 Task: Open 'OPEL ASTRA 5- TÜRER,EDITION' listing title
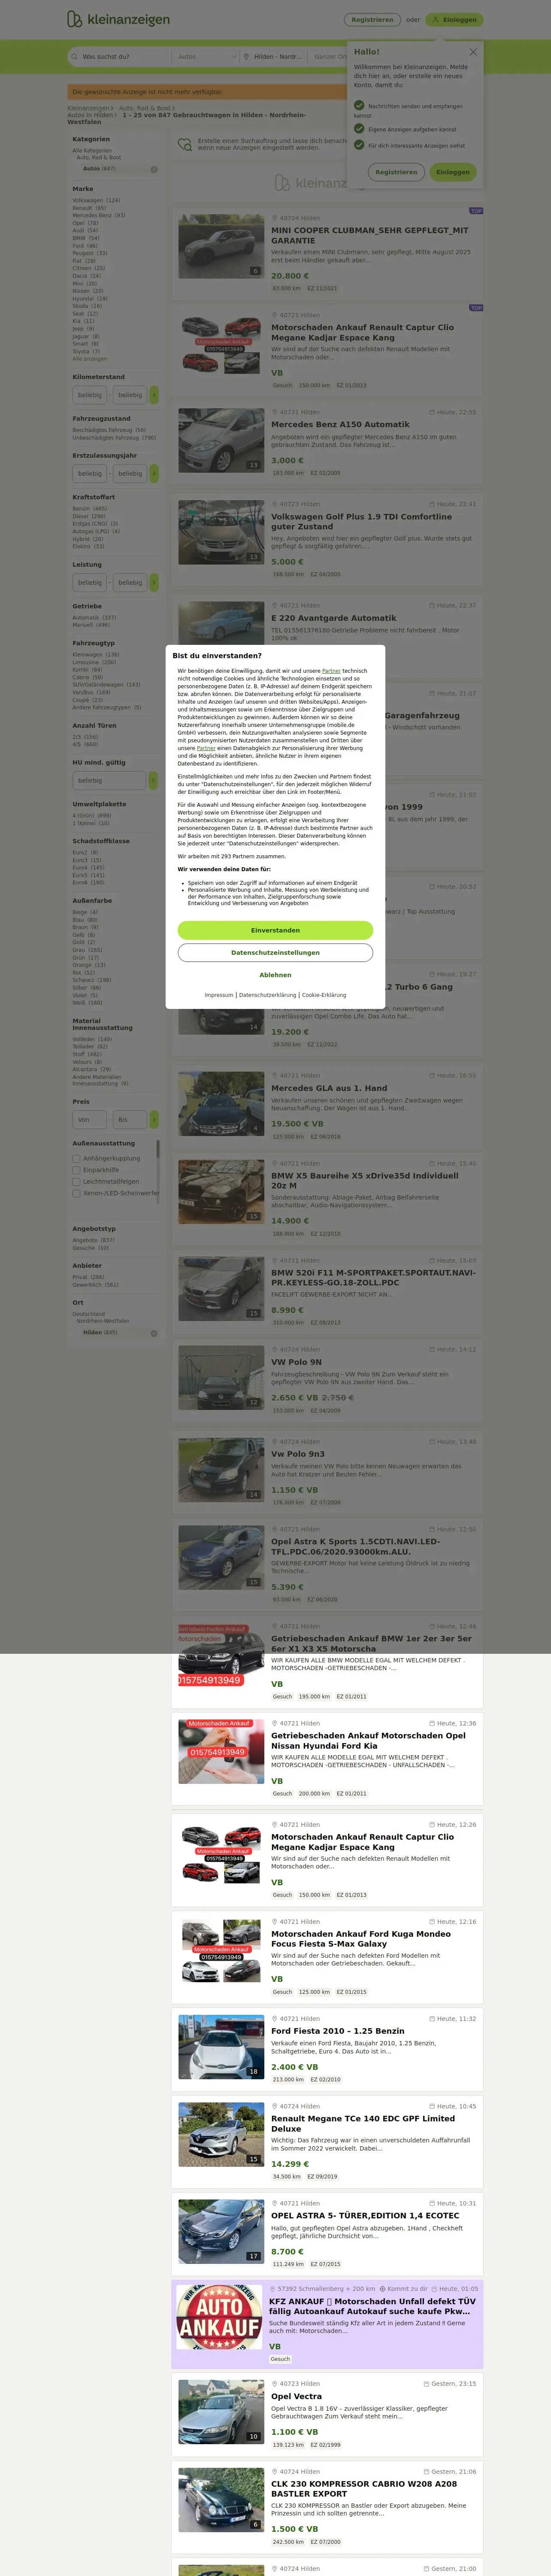click(365, 2215)
